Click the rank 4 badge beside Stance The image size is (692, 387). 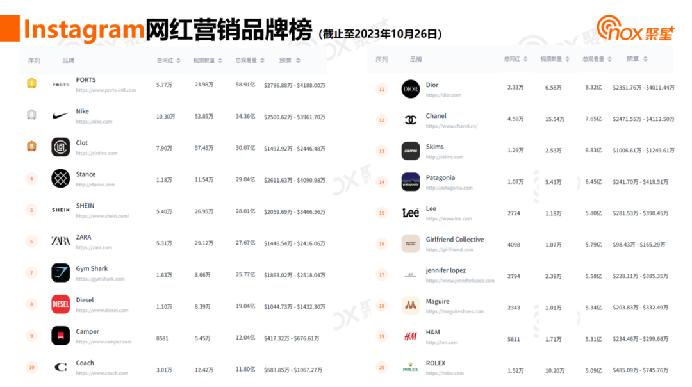pos(31,179)
